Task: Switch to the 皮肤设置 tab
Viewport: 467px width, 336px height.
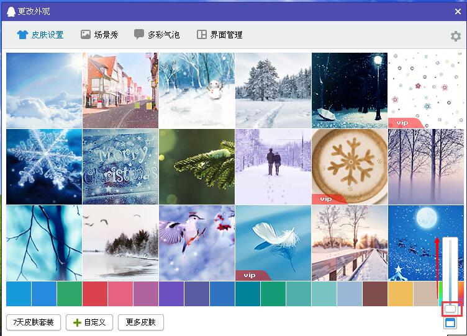Action: 40,35
